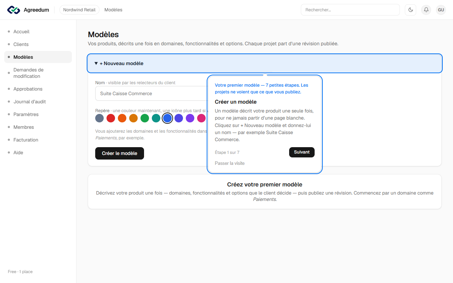This screenshot has height=283, width=453.
Task: Pick the teal color swatch
Action: (x=156, y=118)
